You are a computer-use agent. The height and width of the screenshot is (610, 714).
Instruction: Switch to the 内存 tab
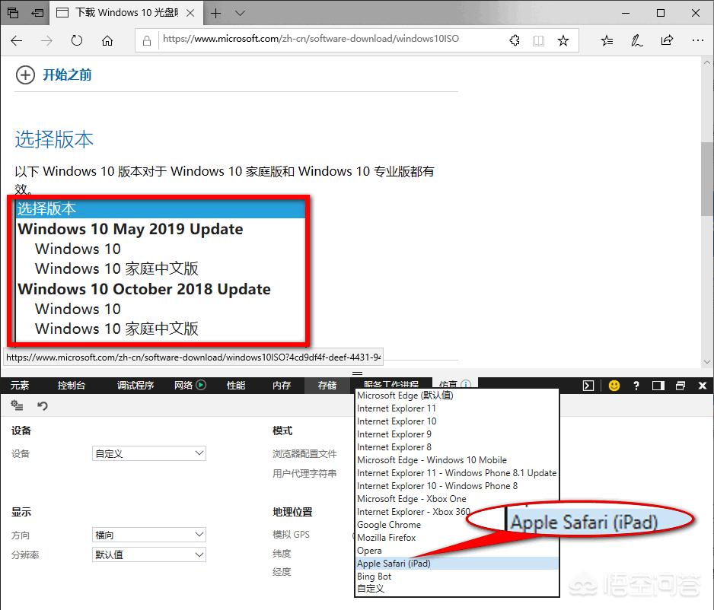[x=282, y=386]
